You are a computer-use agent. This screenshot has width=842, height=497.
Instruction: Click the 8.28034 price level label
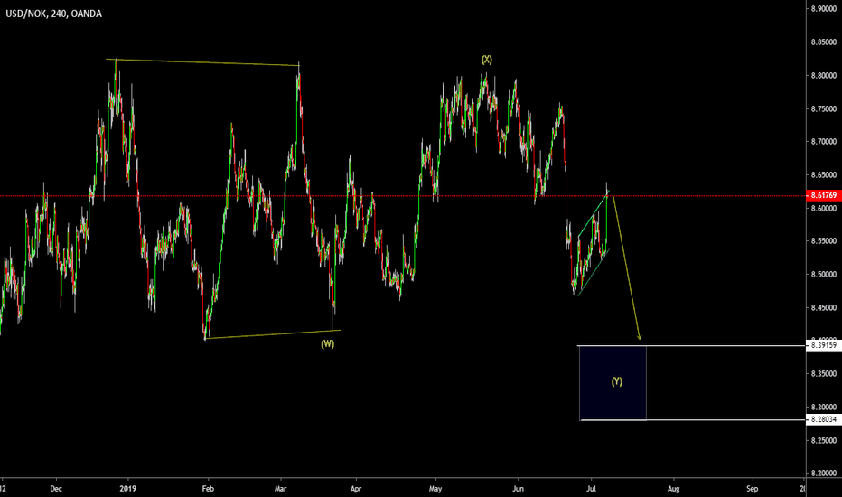click(824, 419)
